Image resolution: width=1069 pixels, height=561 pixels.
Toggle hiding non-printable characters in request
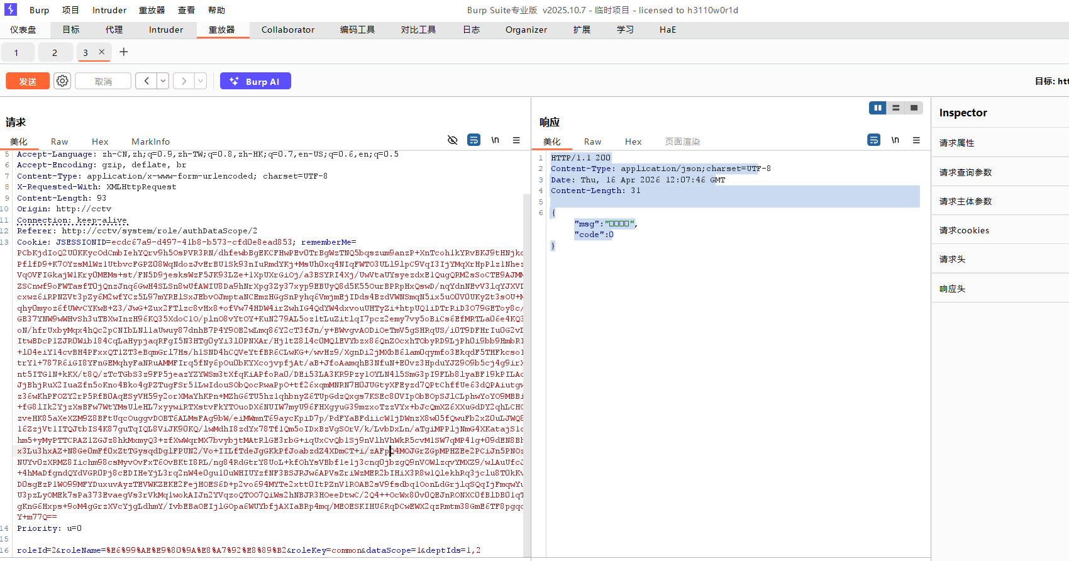(452, 140)
